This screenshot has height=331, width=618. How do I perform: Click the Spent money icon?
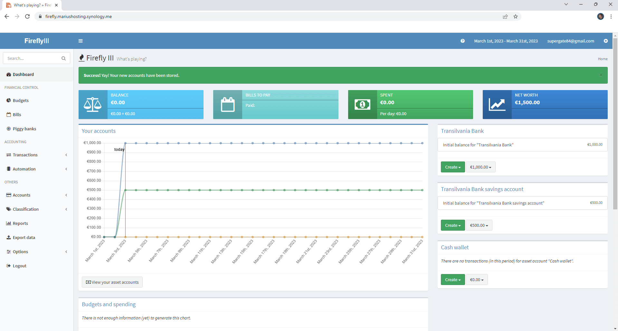(x=362, y=105)
